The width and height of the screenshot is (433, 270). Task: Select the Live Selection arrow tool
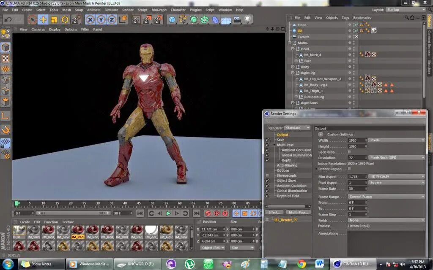tap(32, 19)
